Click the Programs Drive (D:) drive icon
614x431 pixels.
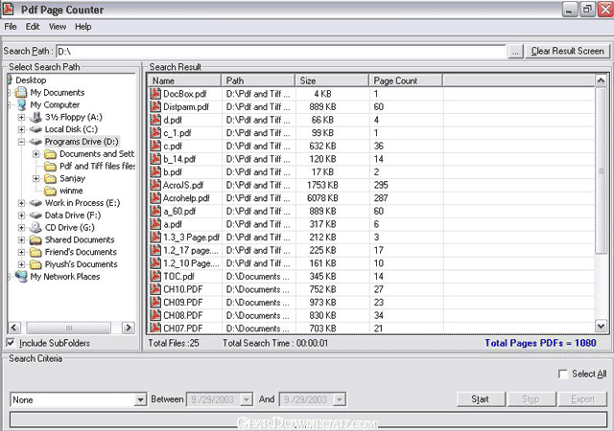(35, 142)
